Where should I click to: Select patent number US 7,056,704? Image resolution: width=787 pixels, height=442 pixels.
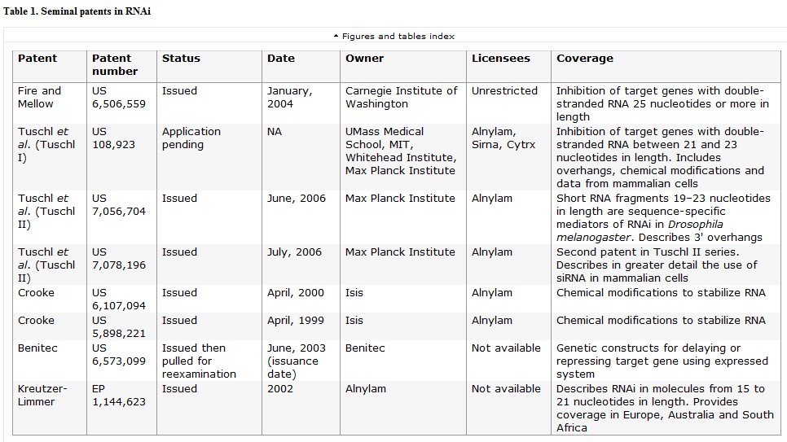(118, 204)
